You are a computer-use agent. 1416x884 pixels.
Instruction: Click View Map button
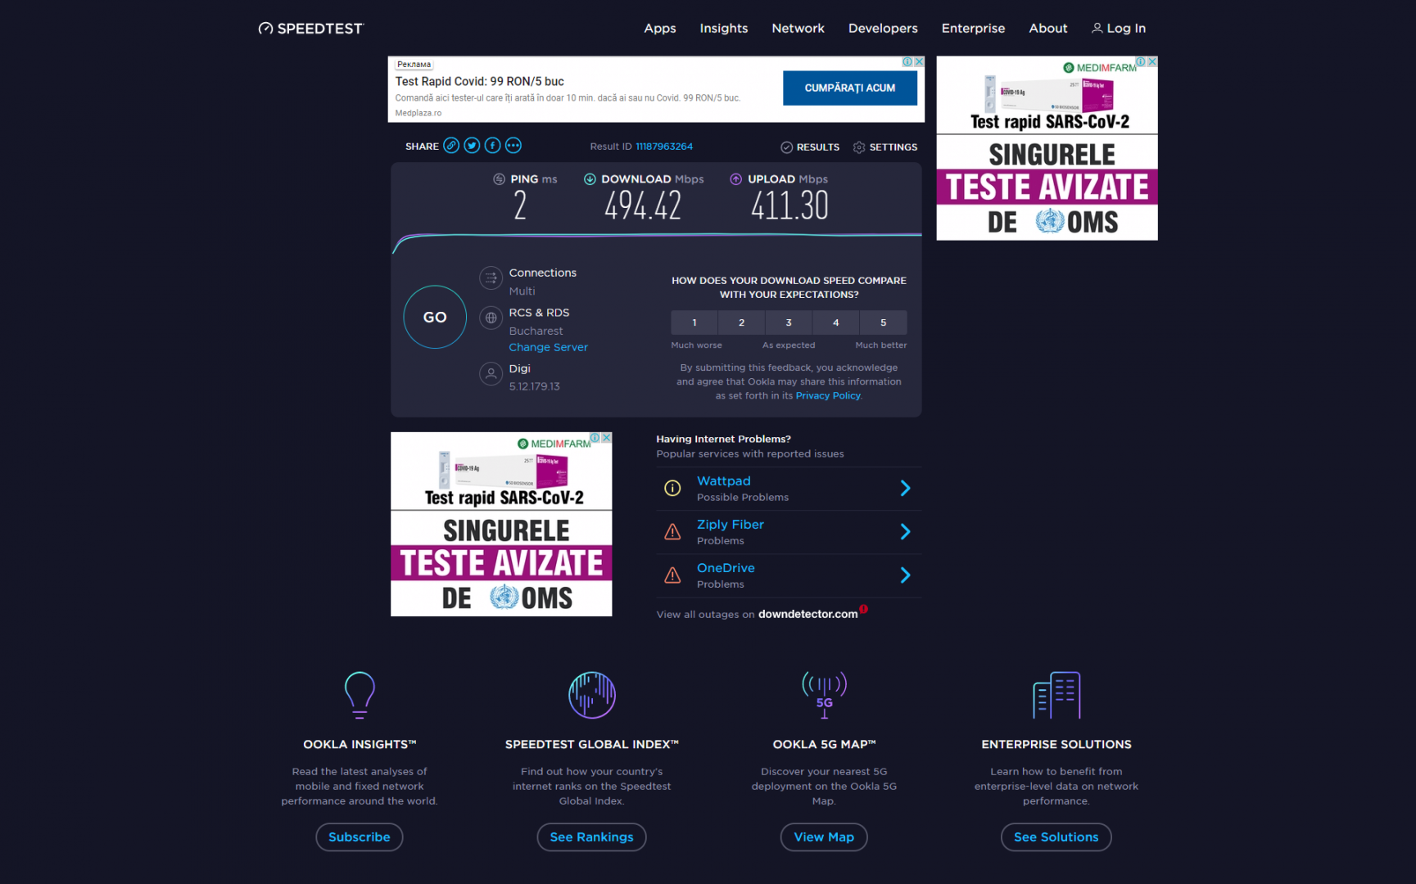[x=824, y=837]
